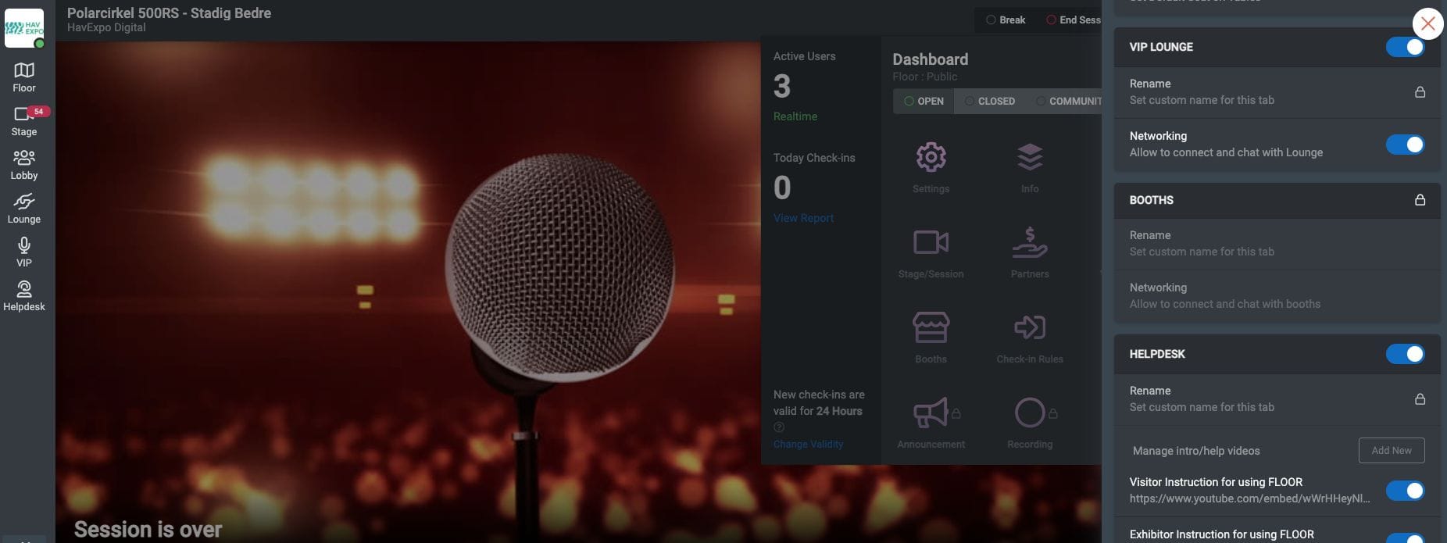The width and height of the screenshot is (1447, 543).
Task: Click 'Session is over' text
Action: (x=148, y=530)
